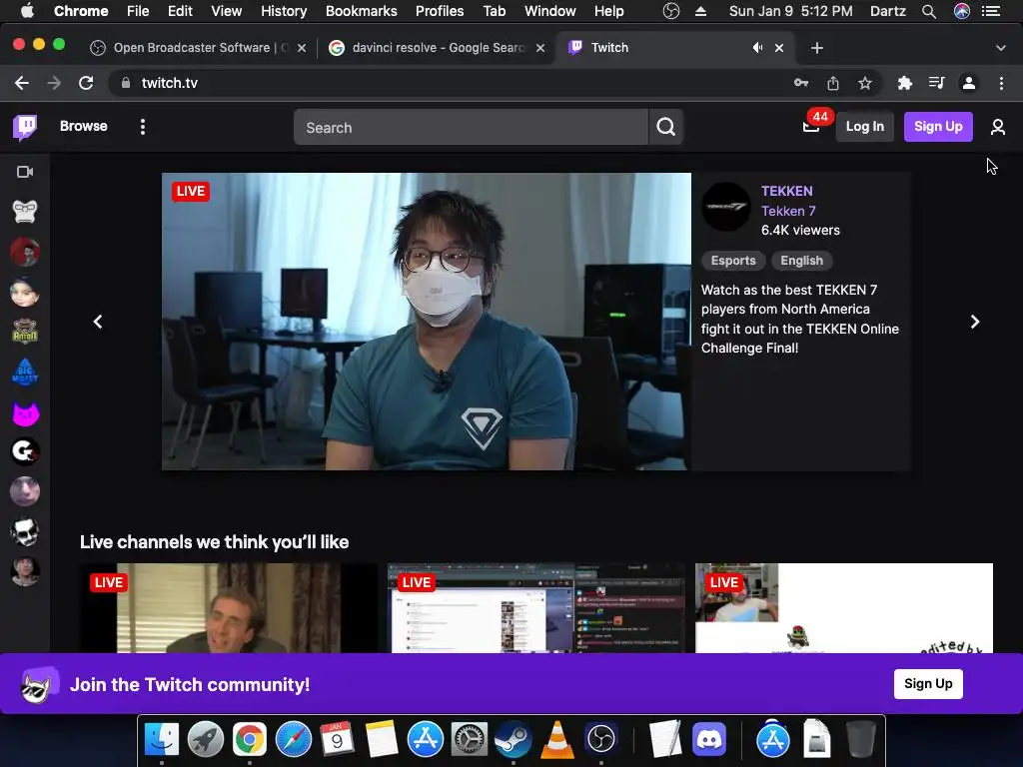The width and height of the screenshot is (1023, 767).
Task: Open the Chrome profile avatar
Action: coord(969,83)
